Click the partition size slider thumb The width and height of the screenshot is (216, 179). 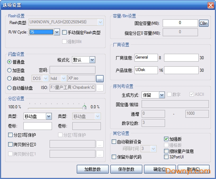pyautogui.click(x=85, y=107)
